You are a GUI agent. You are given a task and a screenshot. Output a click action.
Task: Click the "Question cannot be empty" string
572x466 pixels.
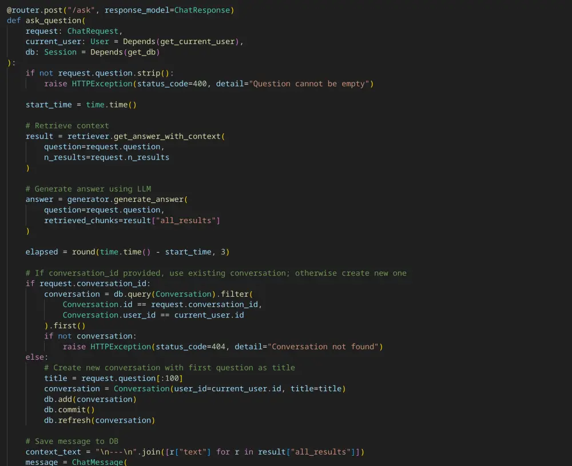(309, 84)
